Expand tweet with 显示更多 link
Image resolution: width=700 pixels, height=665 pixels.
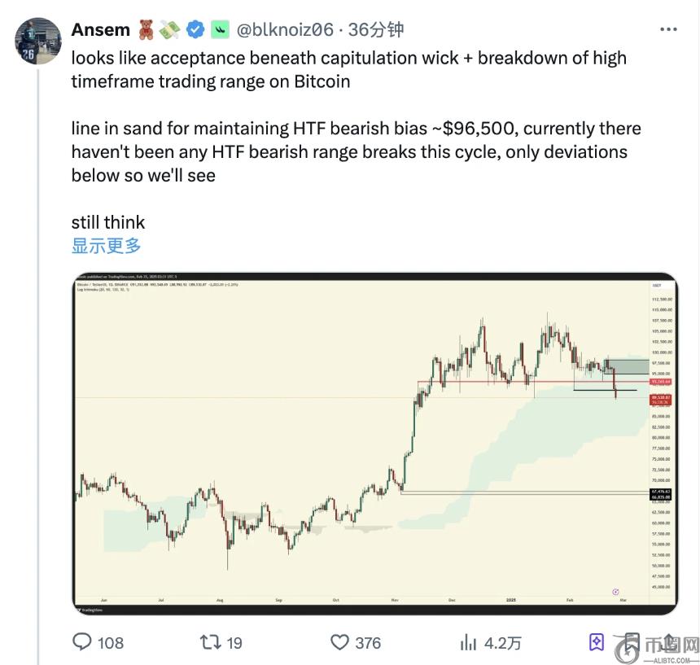tap(106, 245)
